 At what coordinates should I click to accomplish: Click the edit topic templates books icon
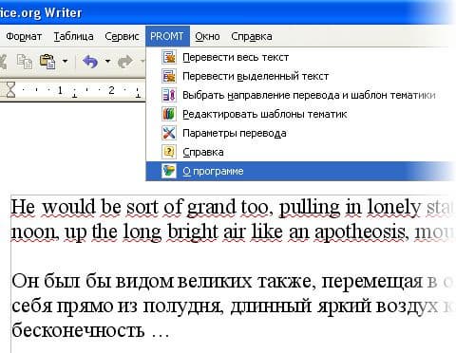coord(169,114)
